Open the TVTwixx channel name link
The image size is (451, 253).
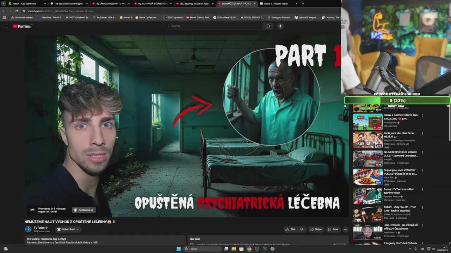(39, 228)
